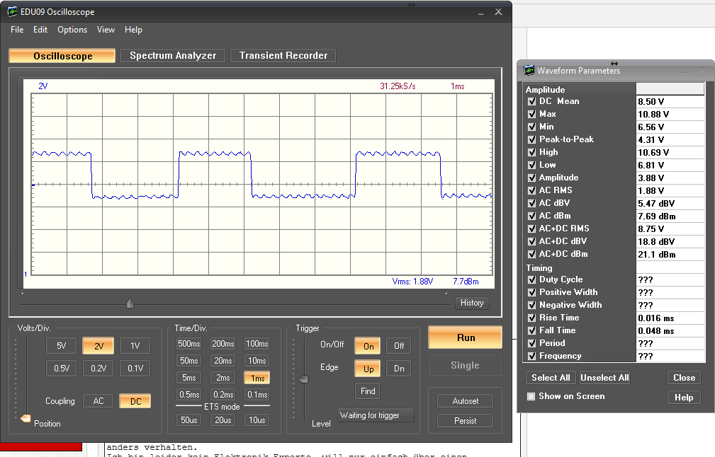The width and height of the screenshot is (715, 457).
Task: Switch to Transient Recorder tab
Action: (283, 56)
